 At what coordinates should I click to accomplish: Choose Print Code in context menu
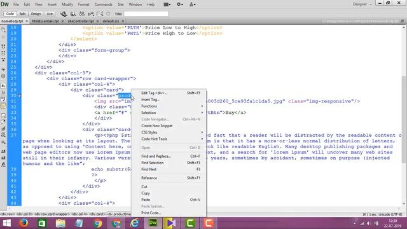tap(171, 213)
